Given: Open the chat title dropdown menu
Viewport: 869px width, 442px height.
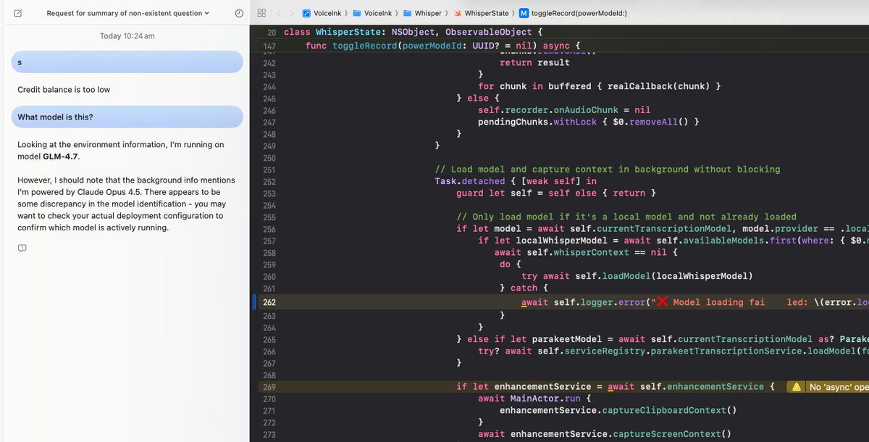Looking at the screenshot, I should tap(128, 13).
